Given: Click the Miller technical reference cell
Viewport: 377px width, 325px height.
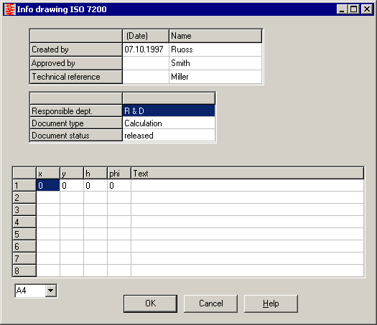Looking at the screenshot, I should (215, 77).
